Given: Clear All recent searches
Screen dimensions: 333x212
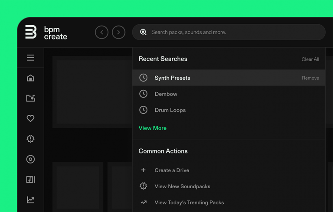Looking at the screenshot, I should click(310, 59).
